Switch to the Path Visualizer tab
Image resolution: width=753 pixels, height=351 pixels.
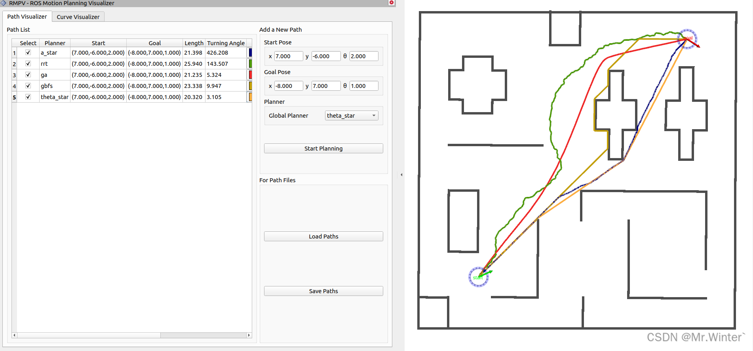click(27, 17)
